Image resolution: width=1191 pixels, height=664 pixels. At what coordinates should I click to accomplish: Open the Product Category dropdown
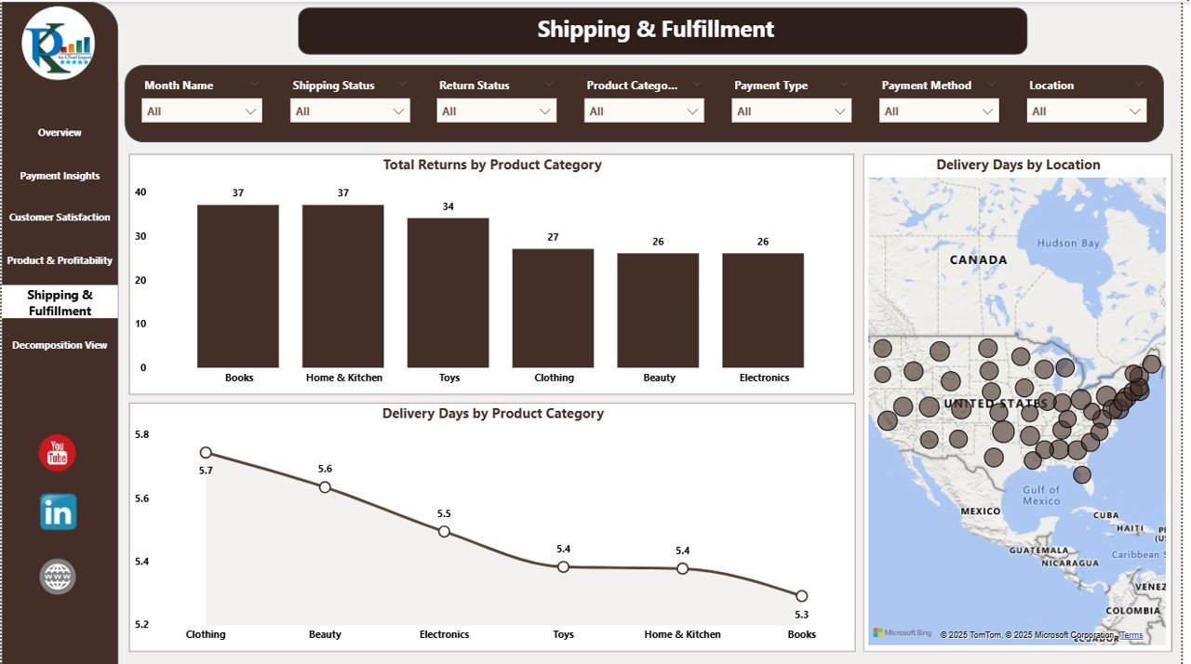point(644,112)
